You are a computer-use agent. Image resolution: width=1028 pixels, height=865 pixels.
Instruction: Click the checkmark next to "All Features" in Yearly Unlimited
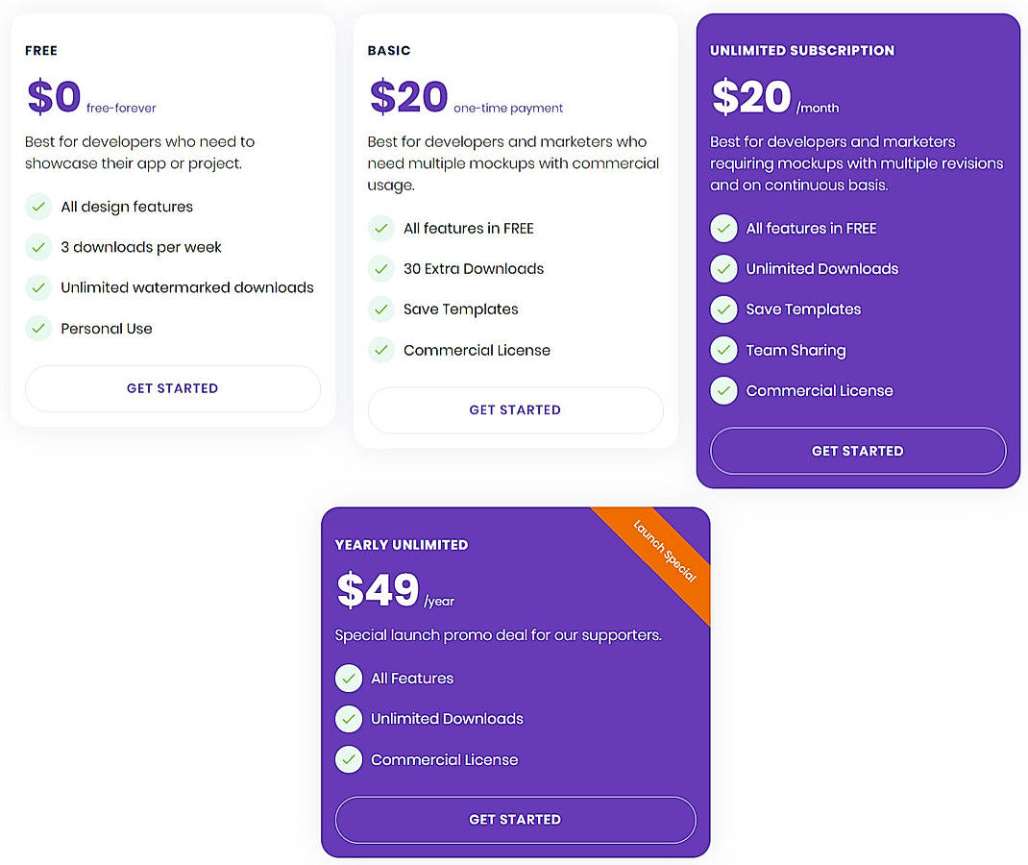(349, 678)
